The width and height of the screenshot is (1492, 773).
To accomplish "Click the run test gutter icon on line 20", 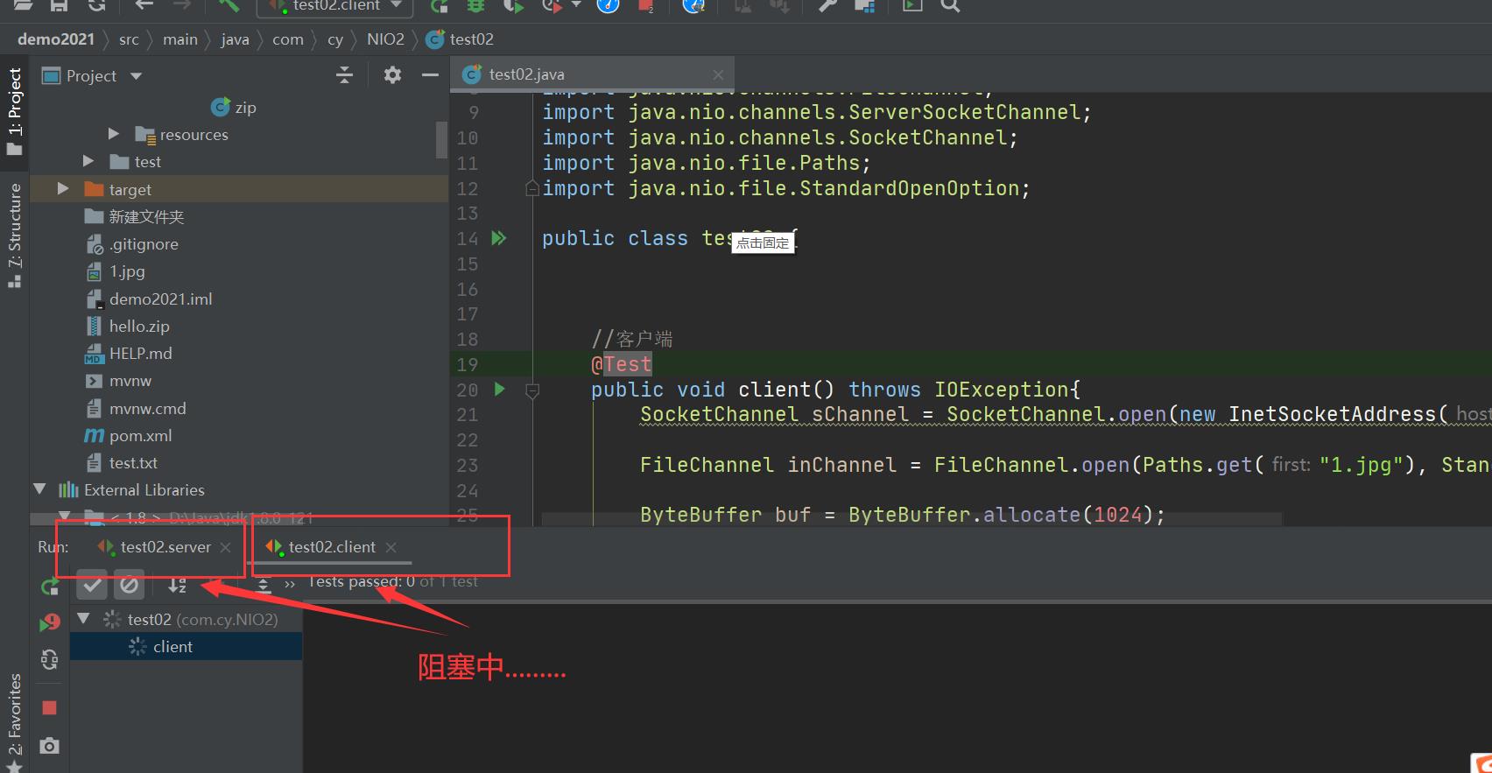I will [x=500, y=389].
